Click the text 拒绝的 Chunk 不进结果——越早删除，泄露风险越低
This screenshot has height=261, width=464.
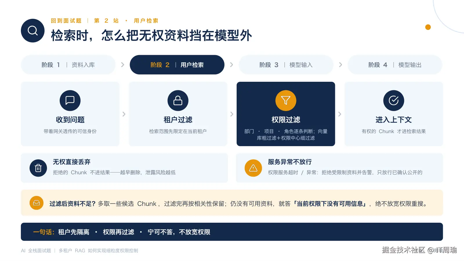click(x=114, y=173)
